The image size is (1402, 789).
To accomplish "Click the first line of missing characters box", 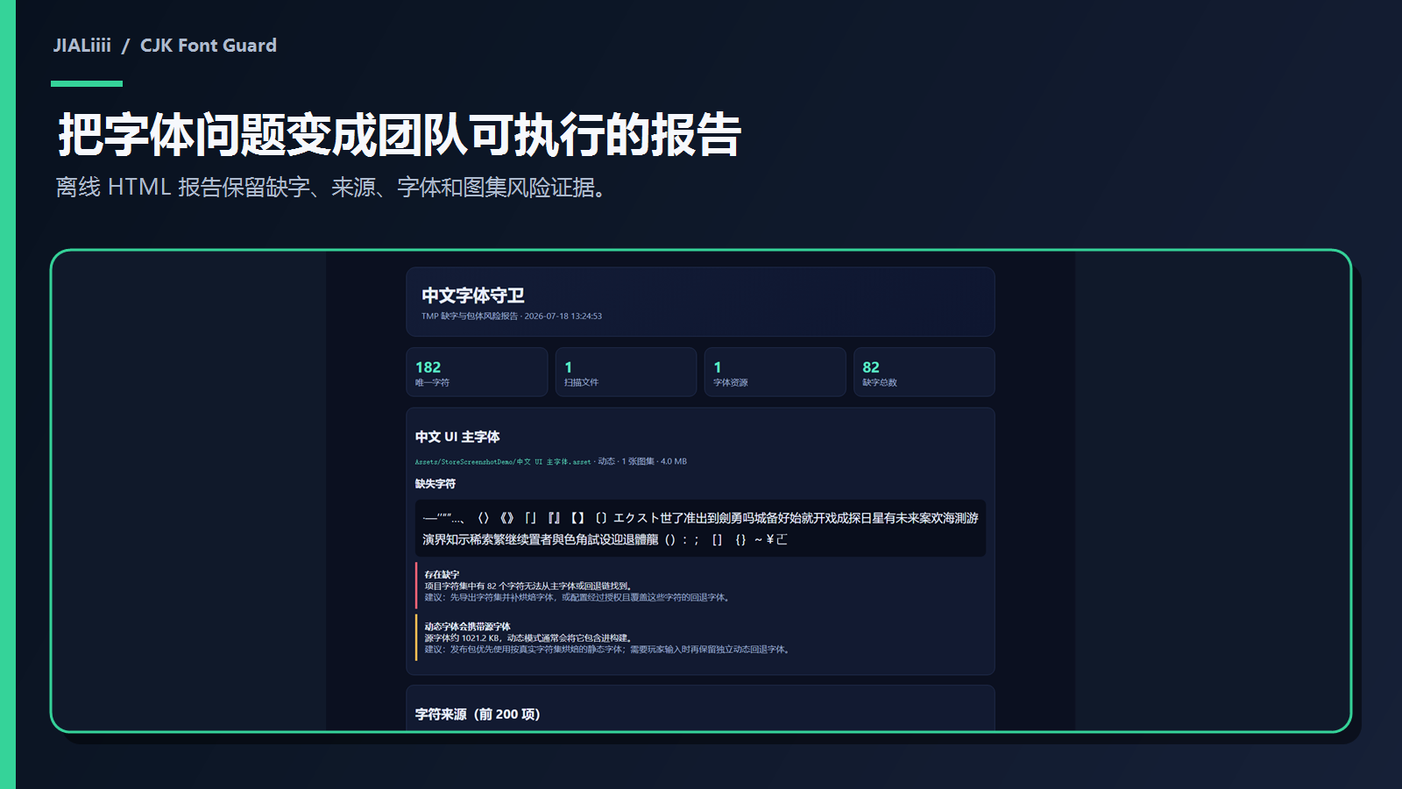I will (700, 518).
